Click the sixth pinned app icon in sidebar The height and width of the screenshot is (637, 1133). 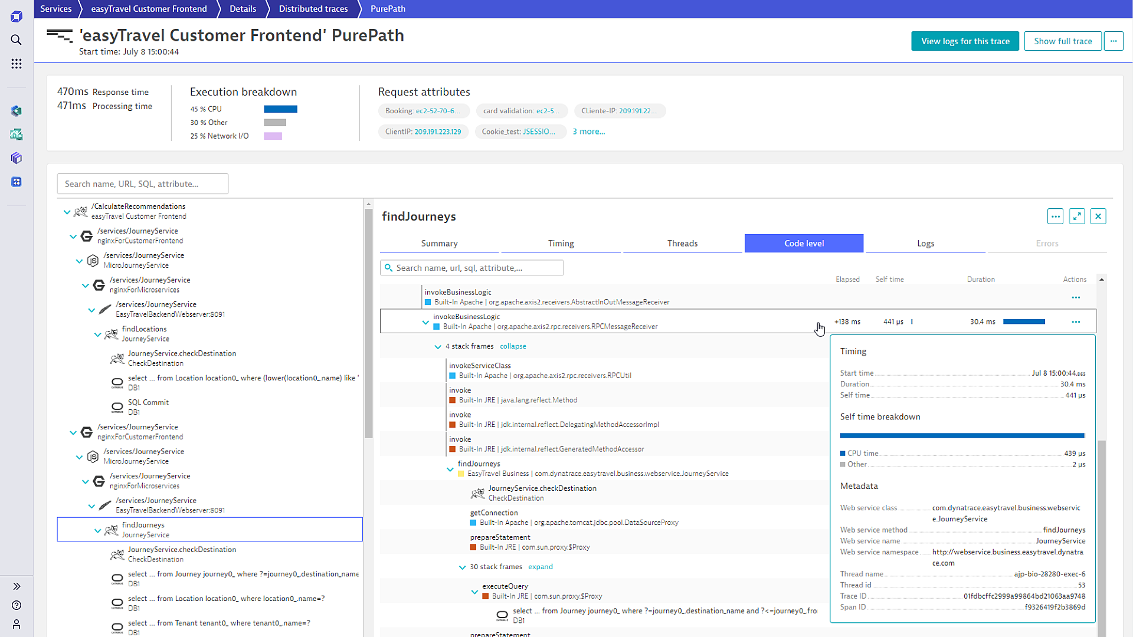click(x=17, y=158)
